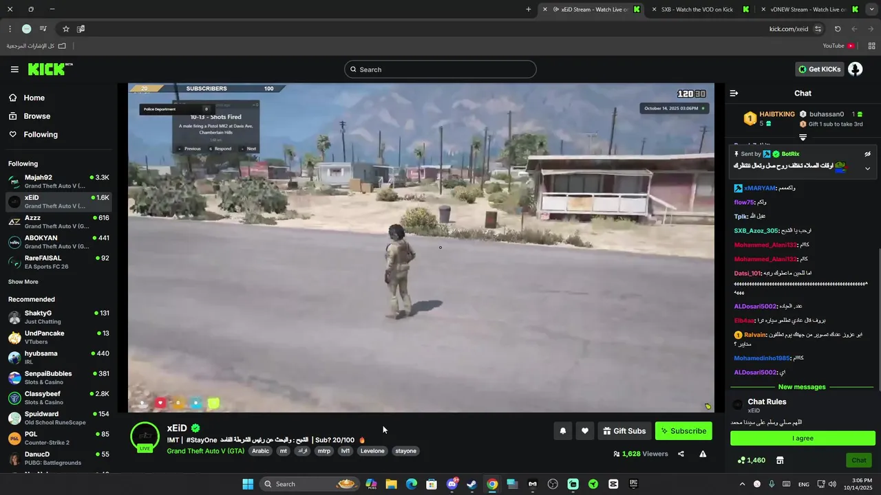Click the notification bell icon

click(562, 431)
